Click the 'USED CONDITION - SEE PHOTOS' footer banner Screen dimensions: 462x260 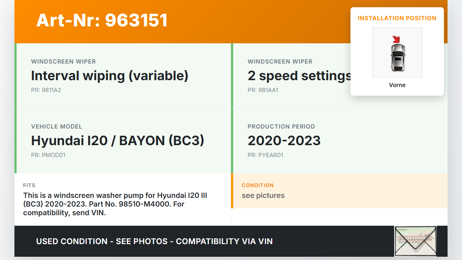[x=154, y=241]
